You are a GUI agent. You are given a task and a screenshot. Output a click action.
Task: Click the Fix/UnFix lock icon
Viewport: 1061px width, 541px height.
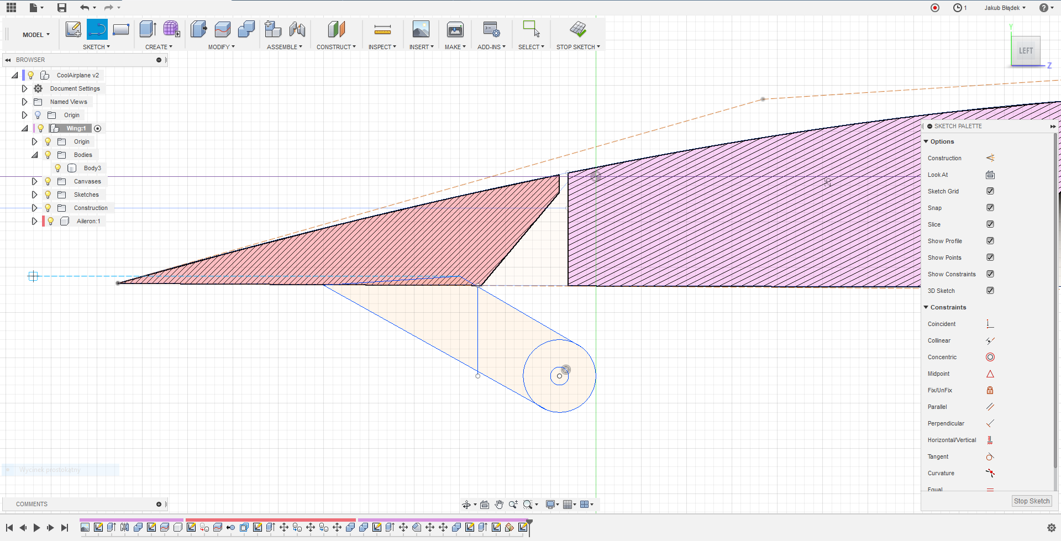(990, 390)
